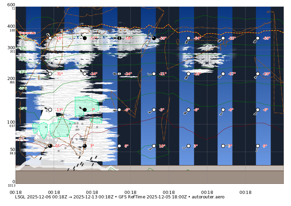This screenshot has width=291, height=206.
Task: Click the filled station circle beside -57°
Action: [85, 38]
